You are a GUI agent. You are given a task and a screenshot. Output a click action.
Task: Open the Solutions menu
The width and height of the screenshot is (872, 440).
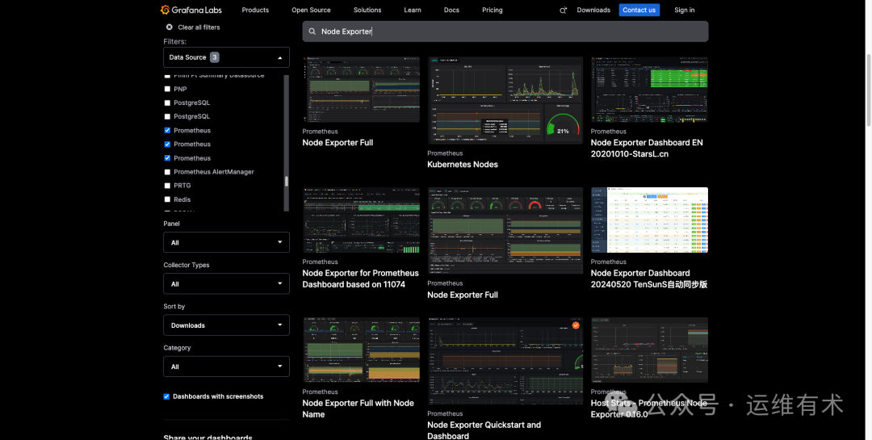(x=367, y=10)
